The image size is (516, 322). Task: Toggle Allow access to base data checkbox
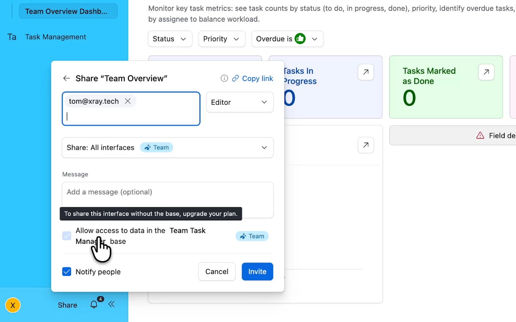67,236
